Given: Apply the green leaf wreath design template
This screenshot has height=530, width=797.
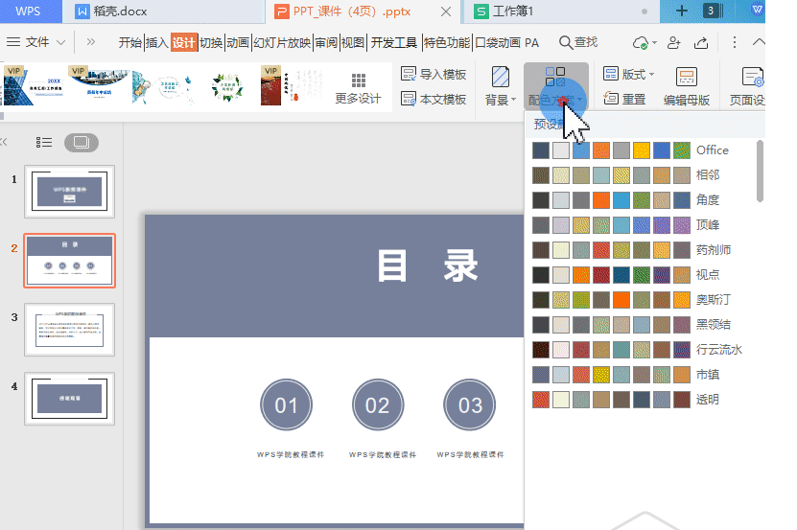Looking at the screenshot, I should click(227, 87).
